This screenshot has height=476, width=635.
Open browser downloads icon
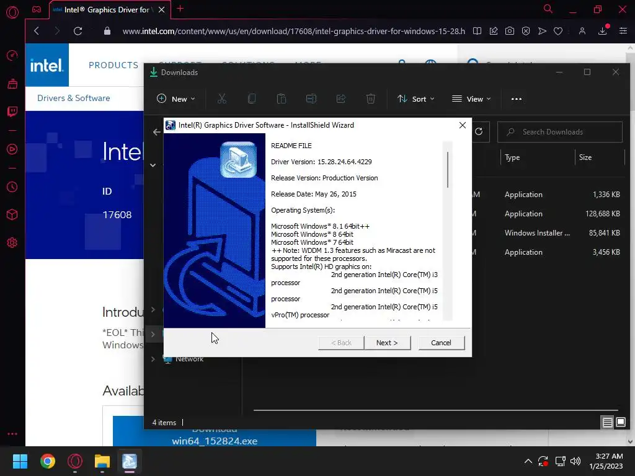[603, 31]
